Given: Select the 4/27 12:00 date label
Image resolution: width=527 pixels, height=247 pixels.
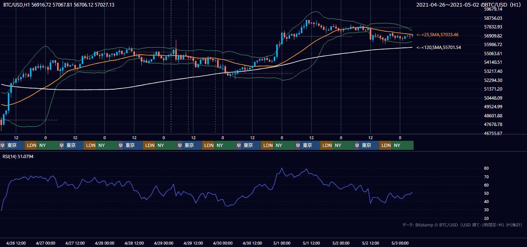Looking at the screenshot, I should [x=75, y=243].
